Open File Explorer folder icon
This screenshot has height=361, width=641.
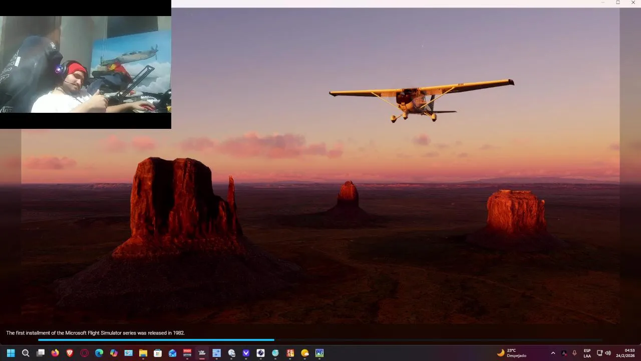pyautogui.click(x=143, y=353)
